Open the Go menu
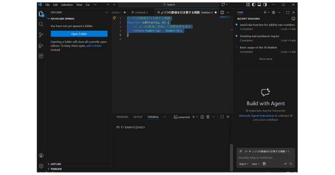Screen dimensions: 335x175 tap(87, 5)
